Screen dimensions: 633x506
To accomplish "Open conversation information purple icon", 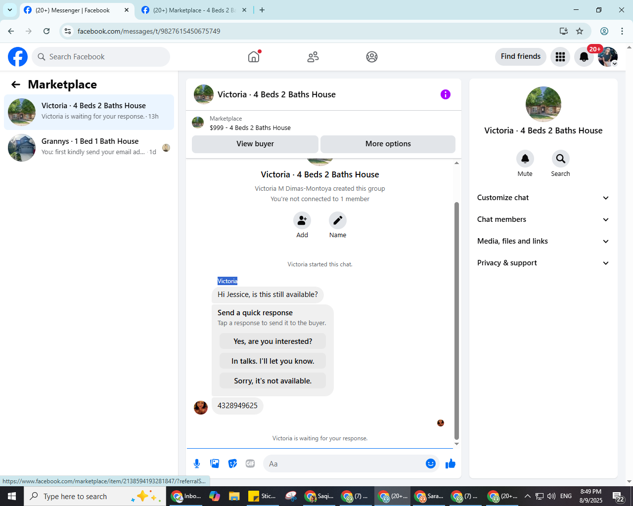I will tap(446, 94).
